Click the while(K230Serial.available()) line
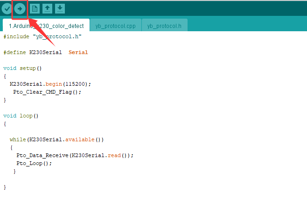The image size is (307, 221). 57,140
